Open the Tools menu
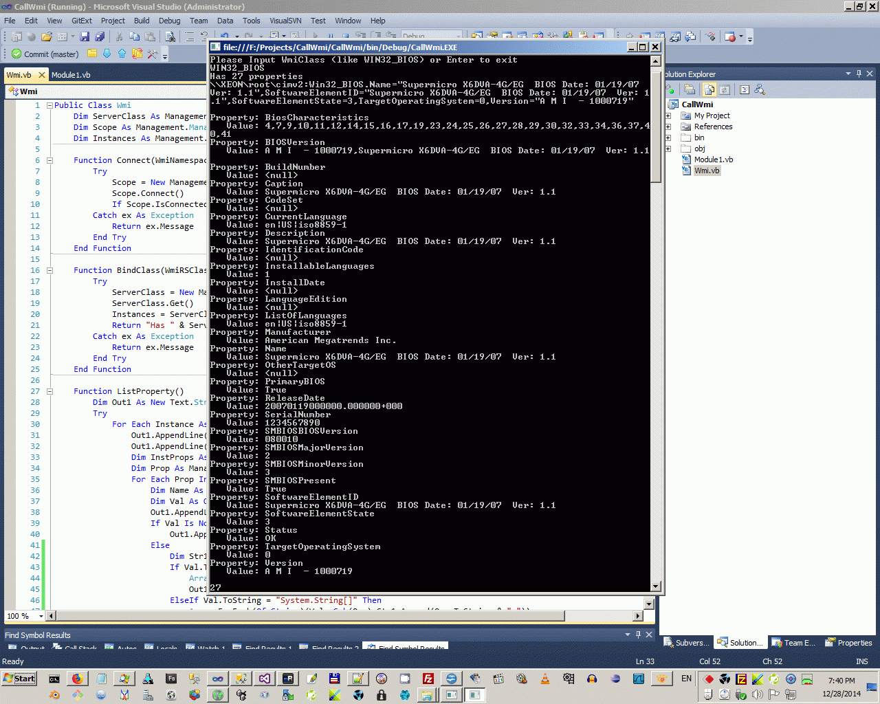 click(252, 21)
